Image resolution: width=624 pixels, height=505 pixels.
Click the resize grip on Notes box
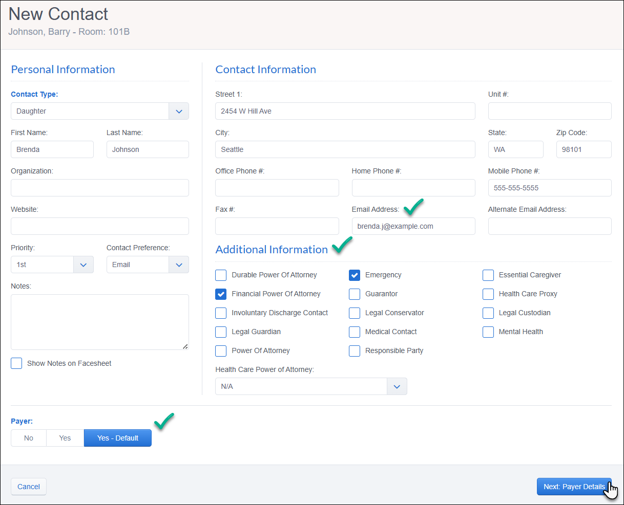(185, 346)
